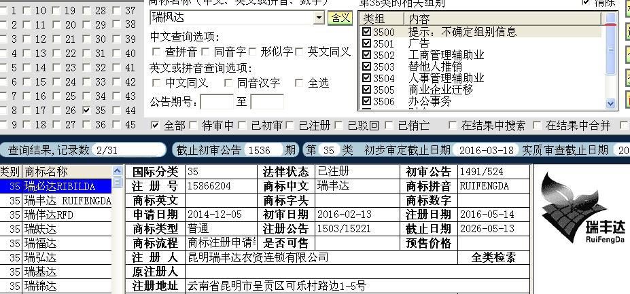Toggle the 全部 status filter
This screenshot has width=630, height=294.
(155, 126)
